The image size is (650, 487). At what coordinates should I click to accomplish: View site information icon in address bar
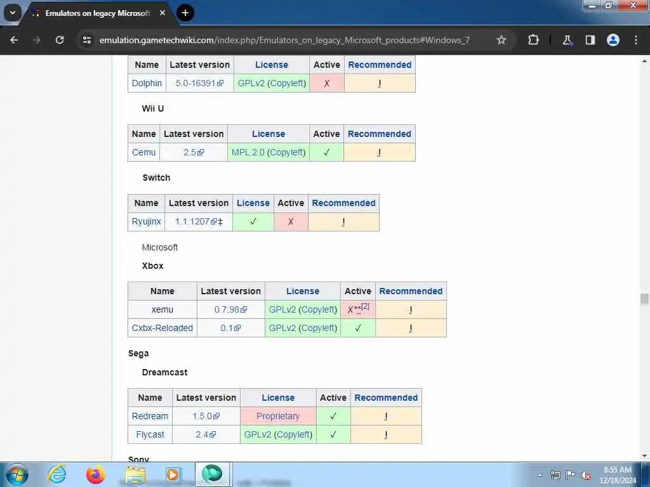pyautogui.click(x=86, y=40)
